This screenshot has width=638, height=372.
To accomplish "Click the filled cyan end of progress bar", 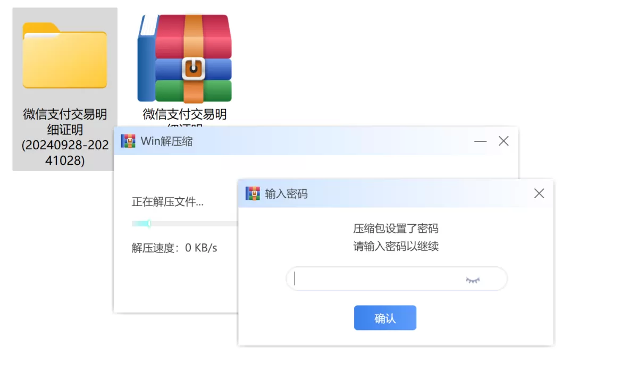I will coord(148,224).
